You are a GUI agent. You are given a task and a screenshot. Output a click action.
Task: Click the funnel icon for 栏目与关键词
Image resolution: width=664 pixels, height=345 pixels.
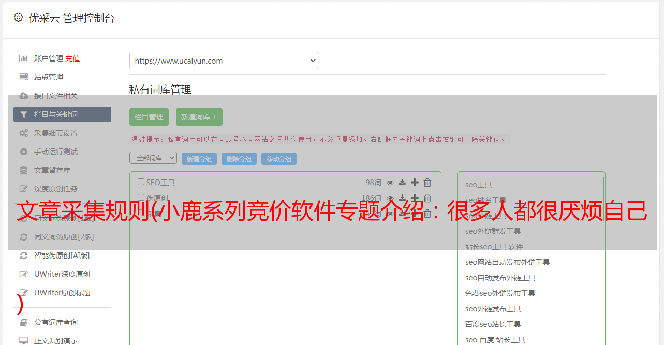pyautogui.click(x=23, y=114)
